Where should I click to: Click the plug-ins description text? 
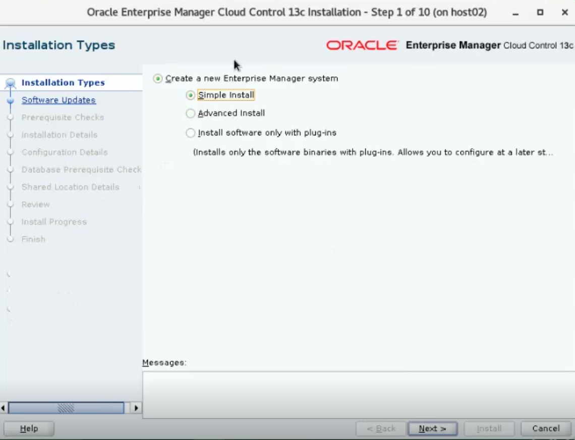click(x=373, y=152)
